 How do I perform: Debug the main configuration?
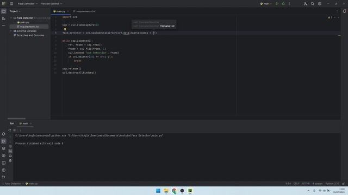coord(283,4)
